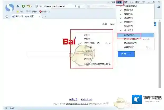This screenshot has height=110, width=164.
Task: Go back with the back arrow
Action: (x=18, y=6)
